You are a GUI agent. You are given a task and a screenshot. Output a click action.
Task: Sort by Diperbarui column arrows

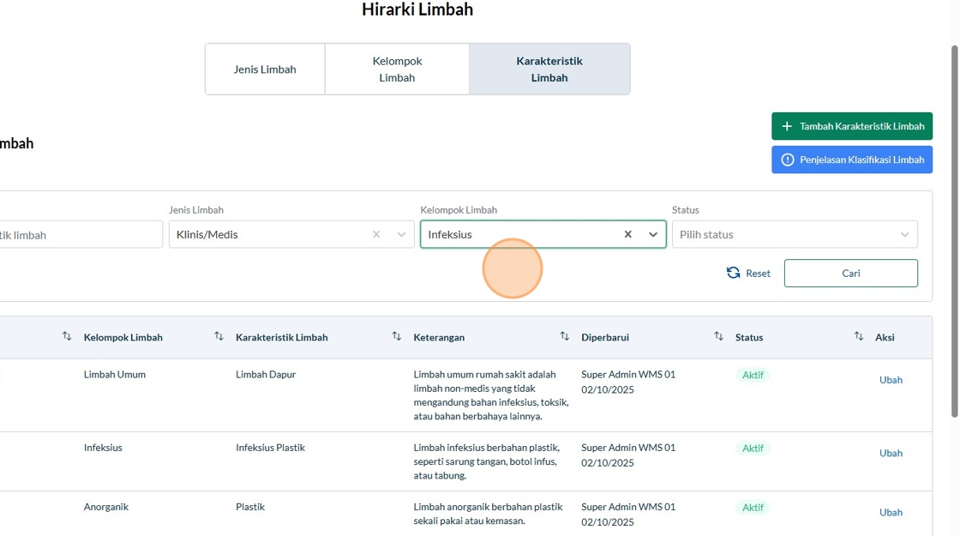click(718, 337)
